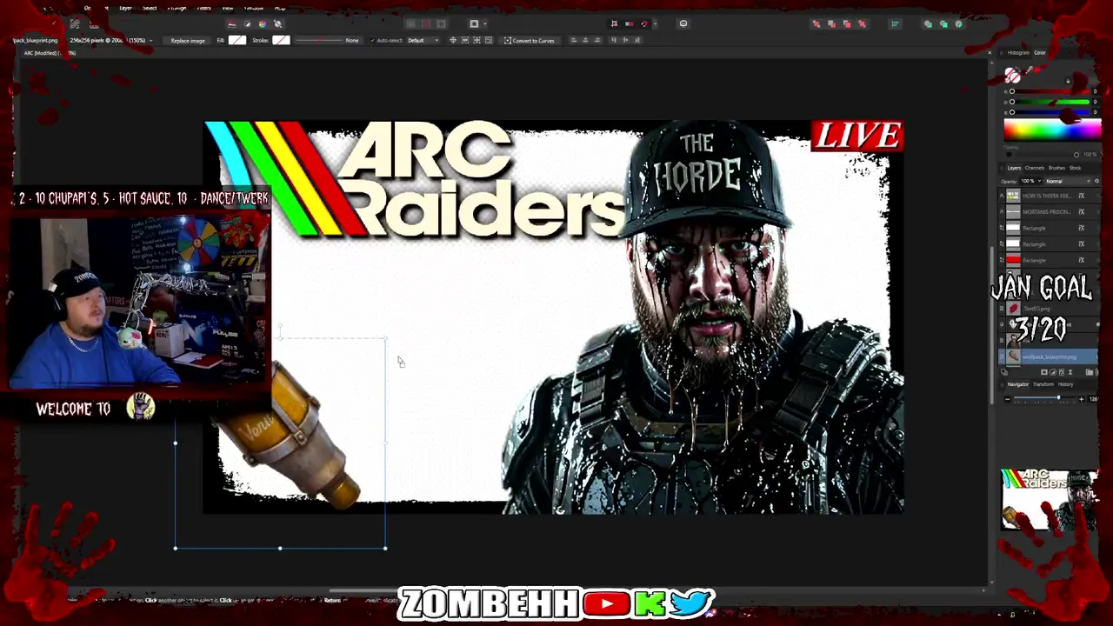Click the teal alignment toolbar icon
1113x626 pixels.
coord(894,23)
